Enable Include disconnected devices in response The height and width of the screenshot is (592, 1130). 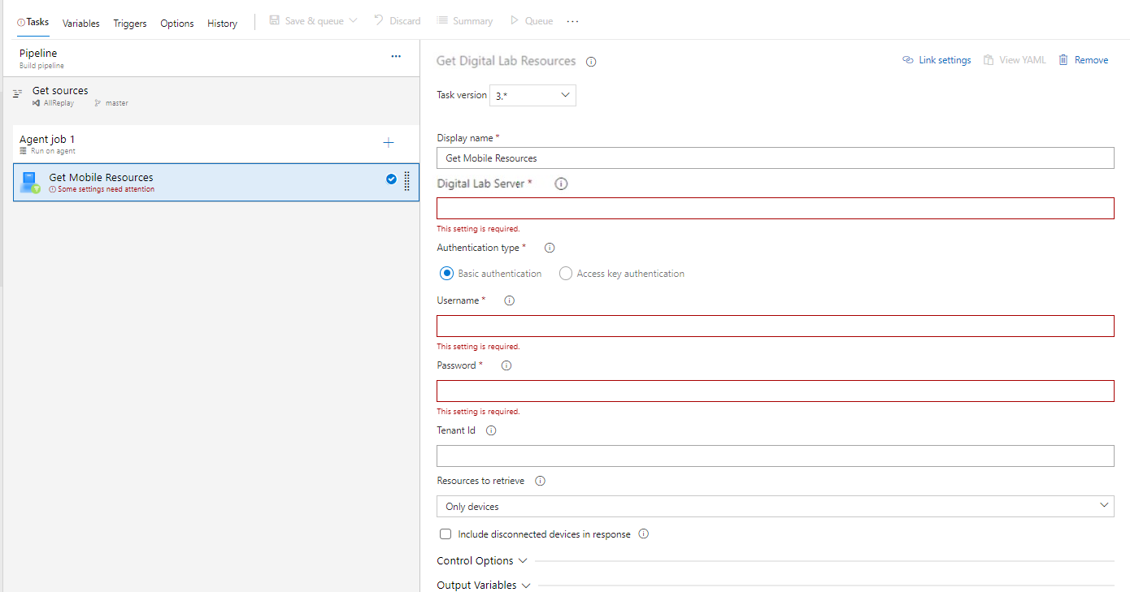tap(445, 534)
